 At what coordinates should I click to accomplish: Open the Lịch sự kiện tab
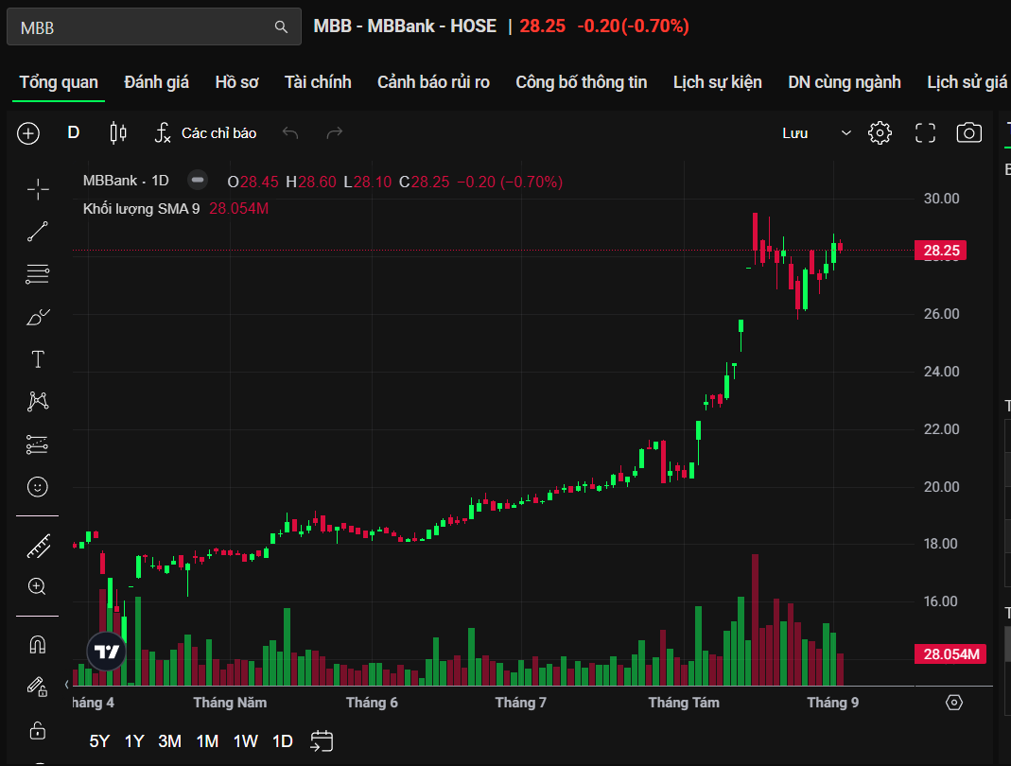pyautogui.click(x=718, y=82)
